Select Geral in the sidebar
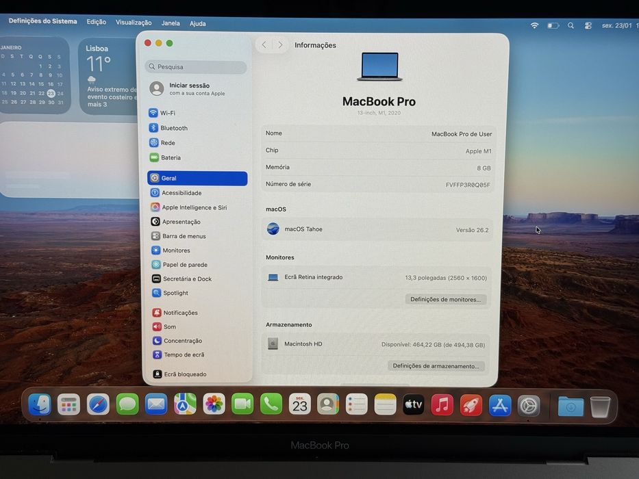 [197, 178]
